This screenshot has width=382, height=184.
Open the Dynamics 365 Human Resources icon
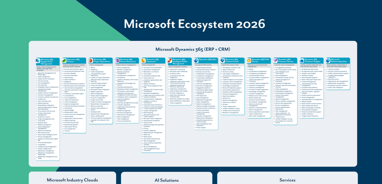[117, 61]
